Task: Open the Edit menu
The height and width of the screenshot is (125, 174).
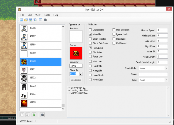Action: point(30,15)
